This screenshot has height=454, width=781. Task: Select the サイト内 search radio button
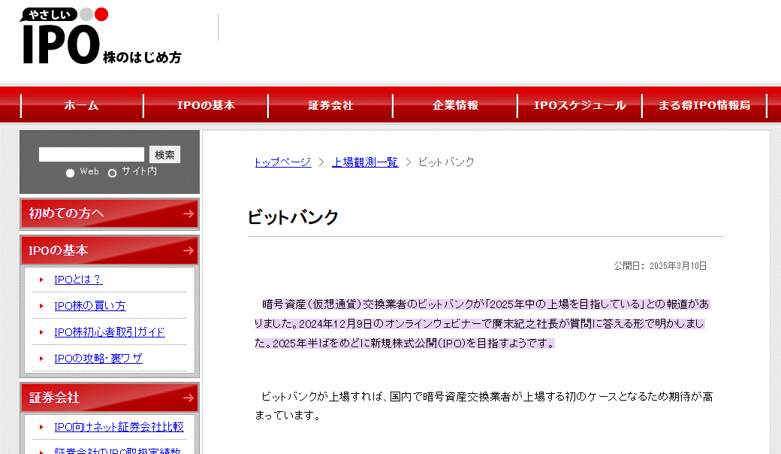pyautogui.click(x=112, y=171)
